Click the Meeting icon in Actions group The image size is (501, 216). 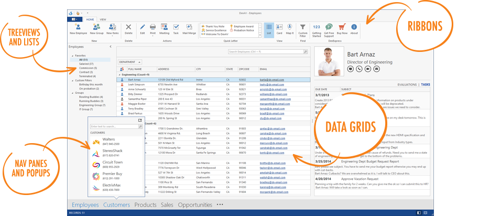[164, 28]
